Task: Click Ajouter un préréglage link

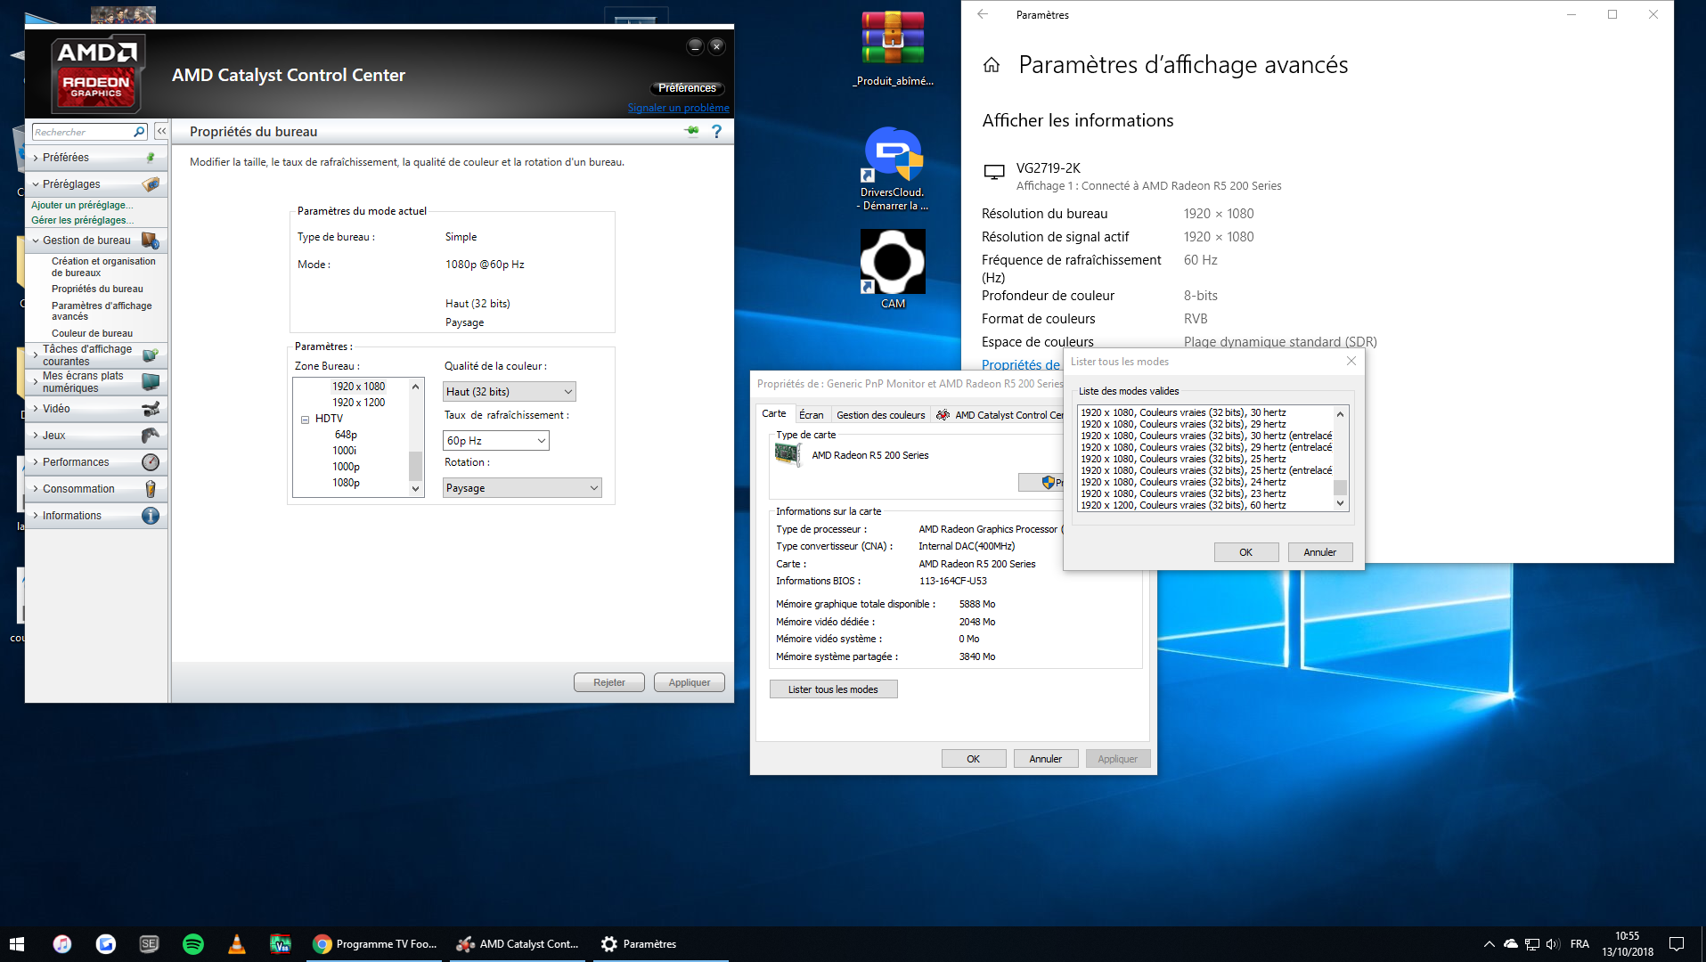Action: (82, 205)
